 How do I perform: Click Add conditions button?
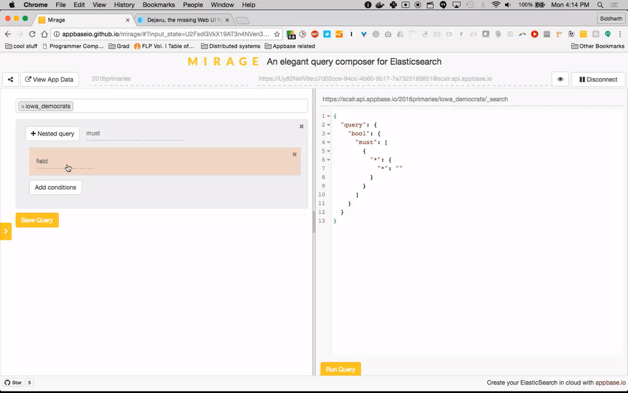tap(55, 187)
